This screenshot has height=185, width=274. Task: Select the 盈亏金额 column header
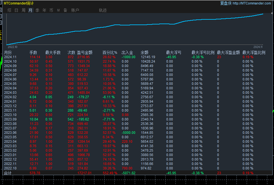click(85, 52)
